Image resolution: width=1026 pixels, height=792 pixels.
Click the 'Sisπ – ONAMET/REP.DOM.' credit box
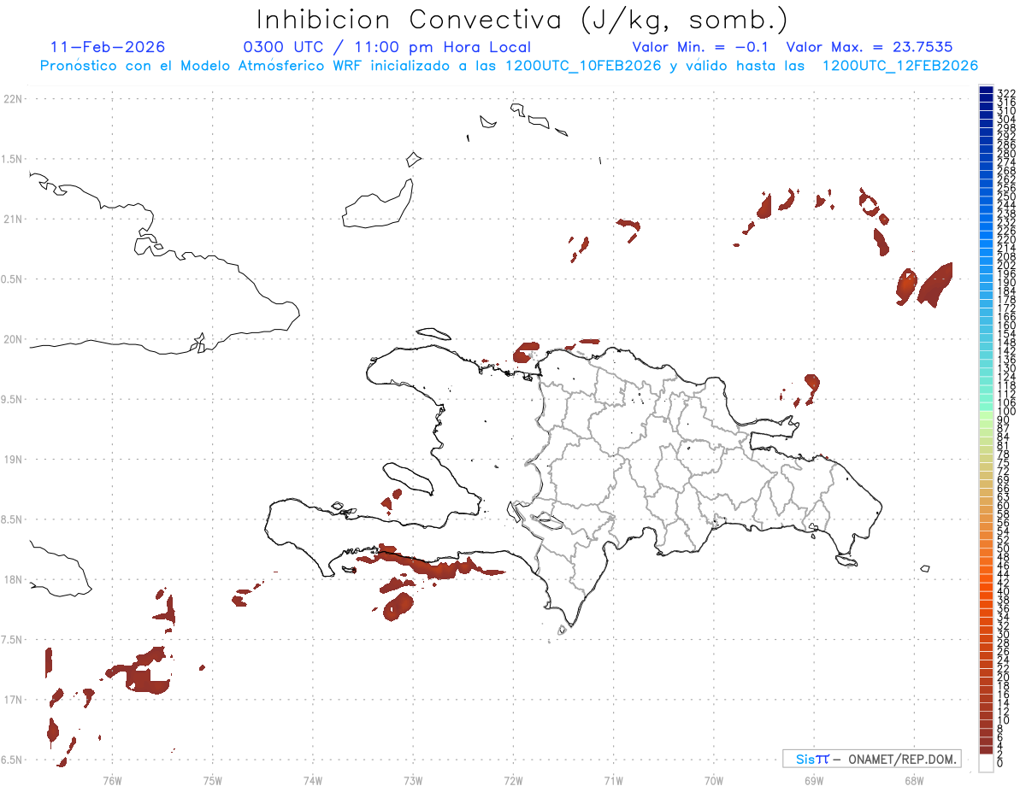point(872,759)
